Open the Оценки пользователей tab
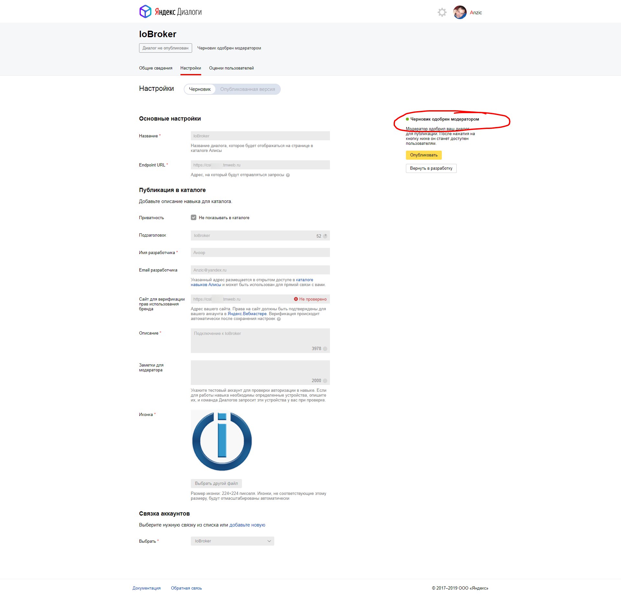 pos(231,68)
